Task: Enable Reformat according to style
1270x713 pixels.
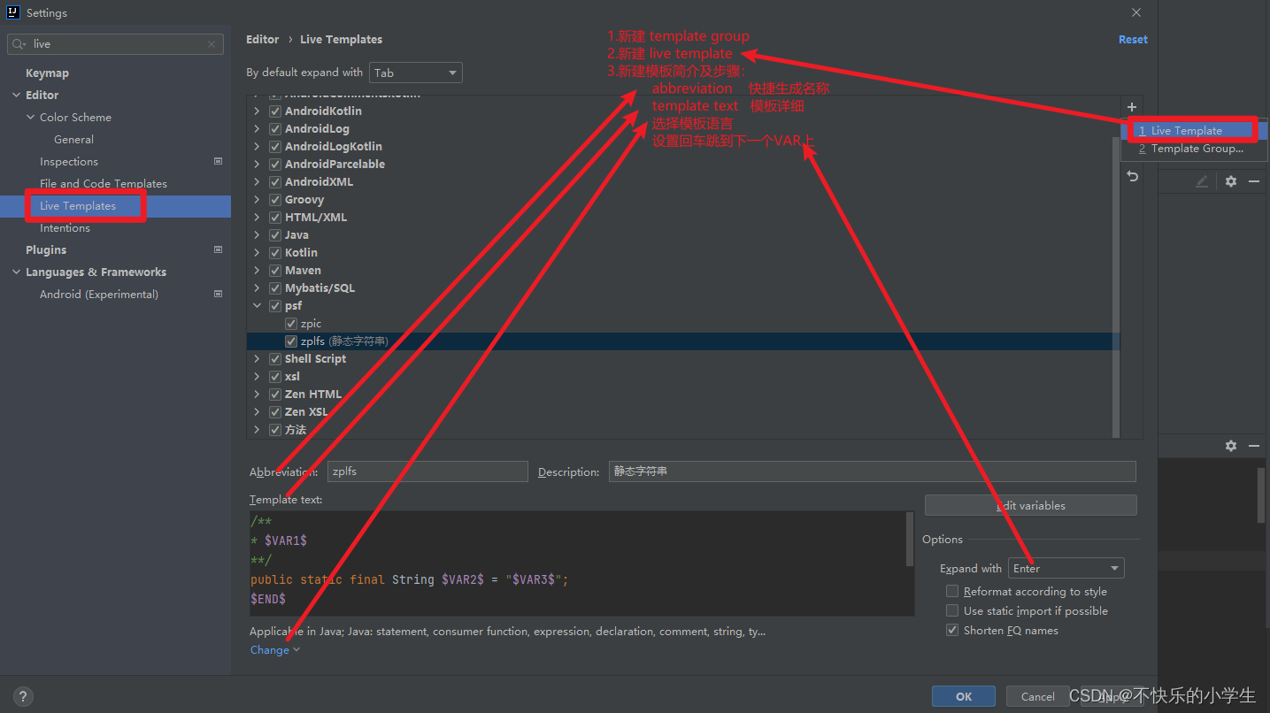Action: (952, 591)
